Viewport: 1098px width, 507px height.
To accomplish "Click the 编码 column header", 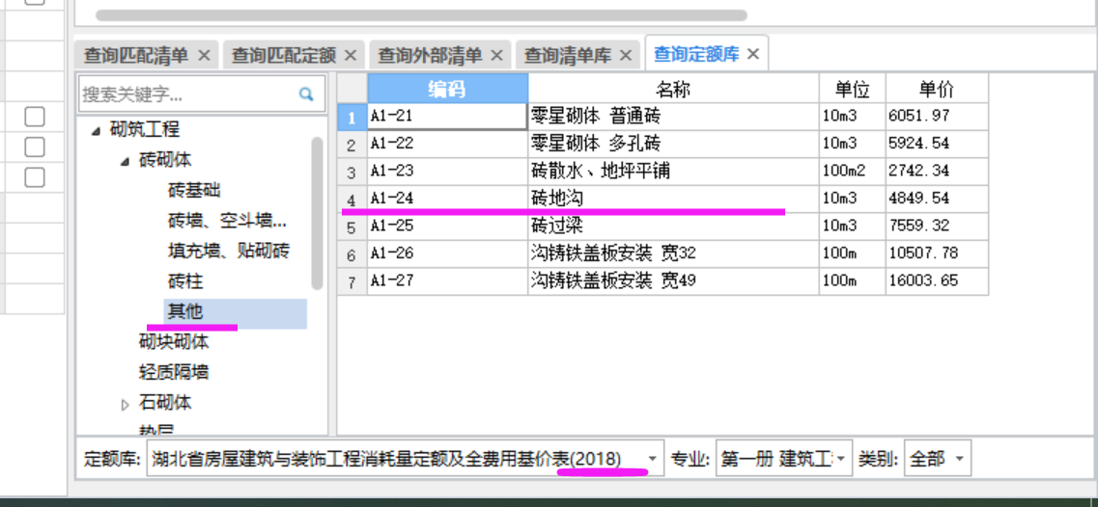I will (447, 89).
